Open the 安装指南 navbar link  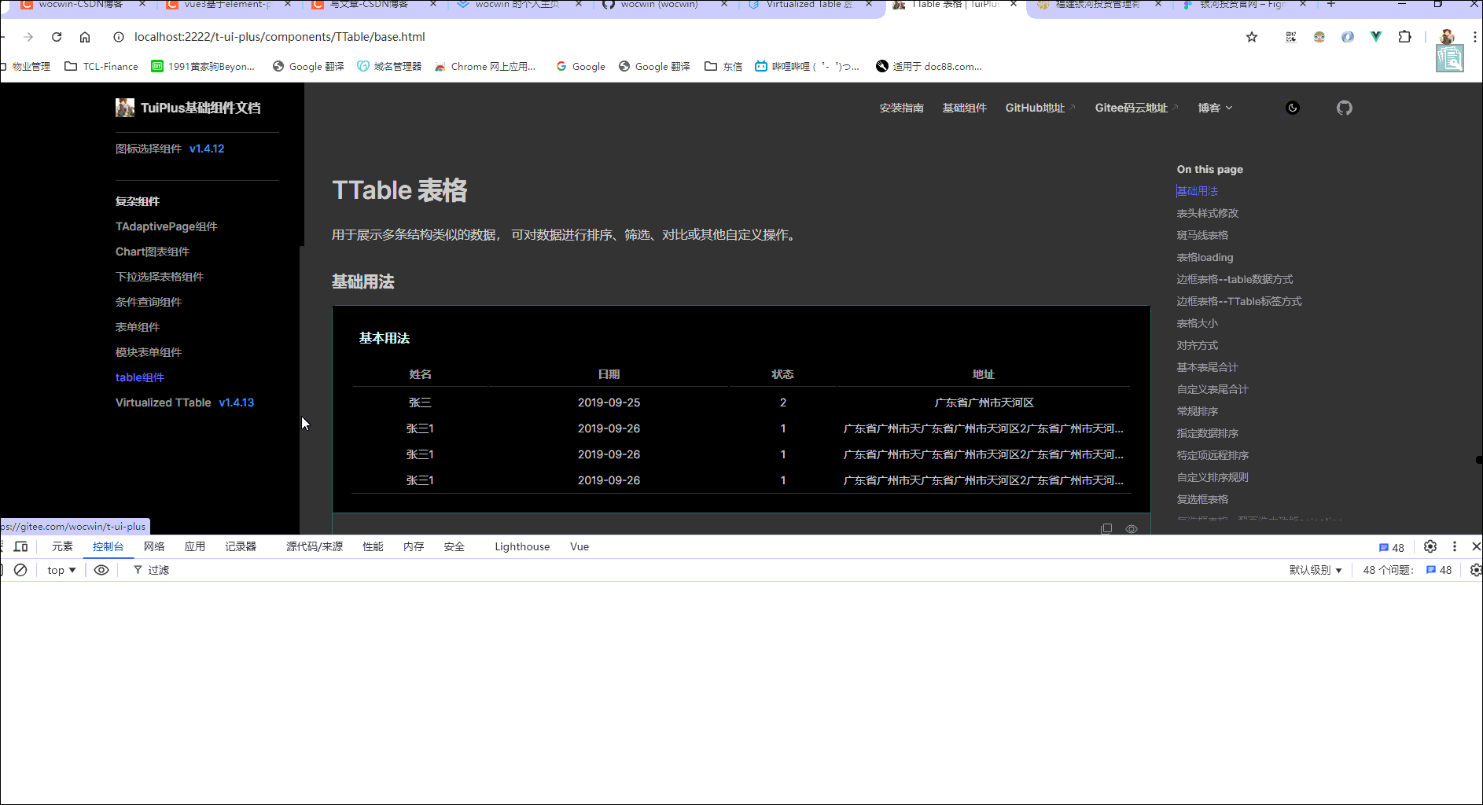pyautogui.click(x=901, y=108)
